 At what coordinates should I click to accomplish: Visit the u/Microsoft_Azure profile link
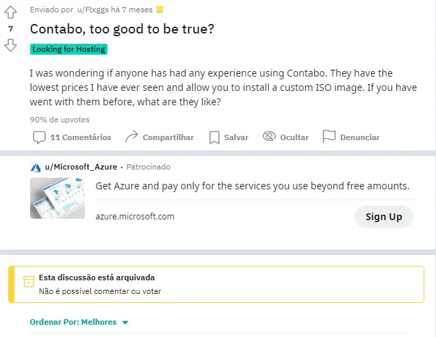(81, 167)
